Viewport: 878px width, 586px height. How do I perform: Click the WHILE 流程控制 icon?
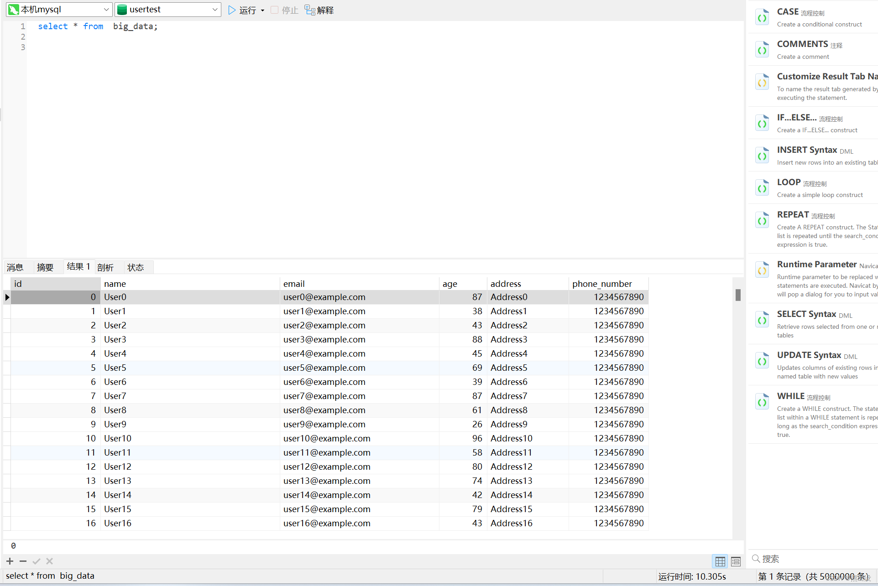tap(762, 402)
